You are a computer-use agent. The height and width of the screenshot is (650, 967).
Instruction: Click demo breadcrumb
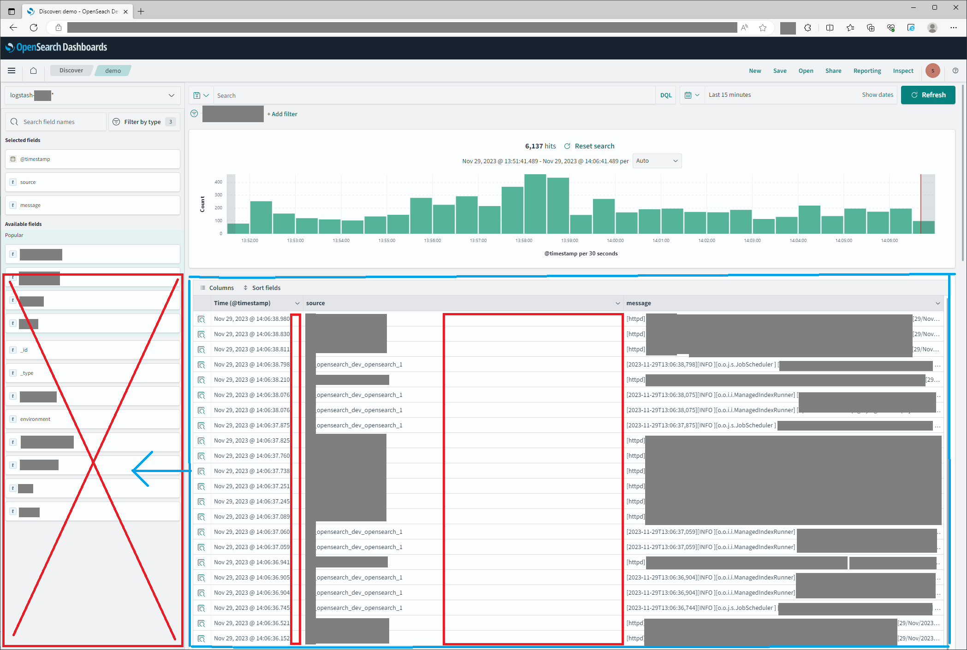(x=113, y=71)
